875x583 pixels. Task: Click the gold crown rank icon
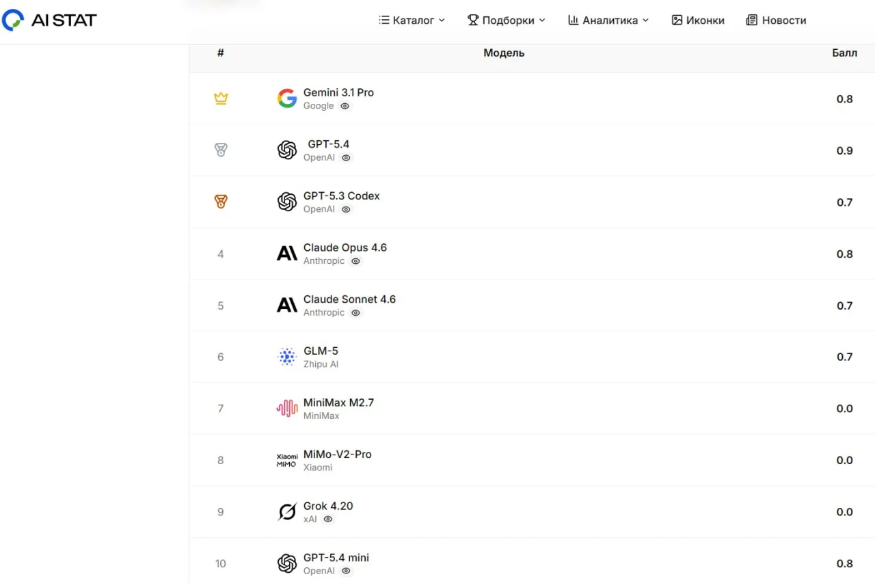(220, 98)
